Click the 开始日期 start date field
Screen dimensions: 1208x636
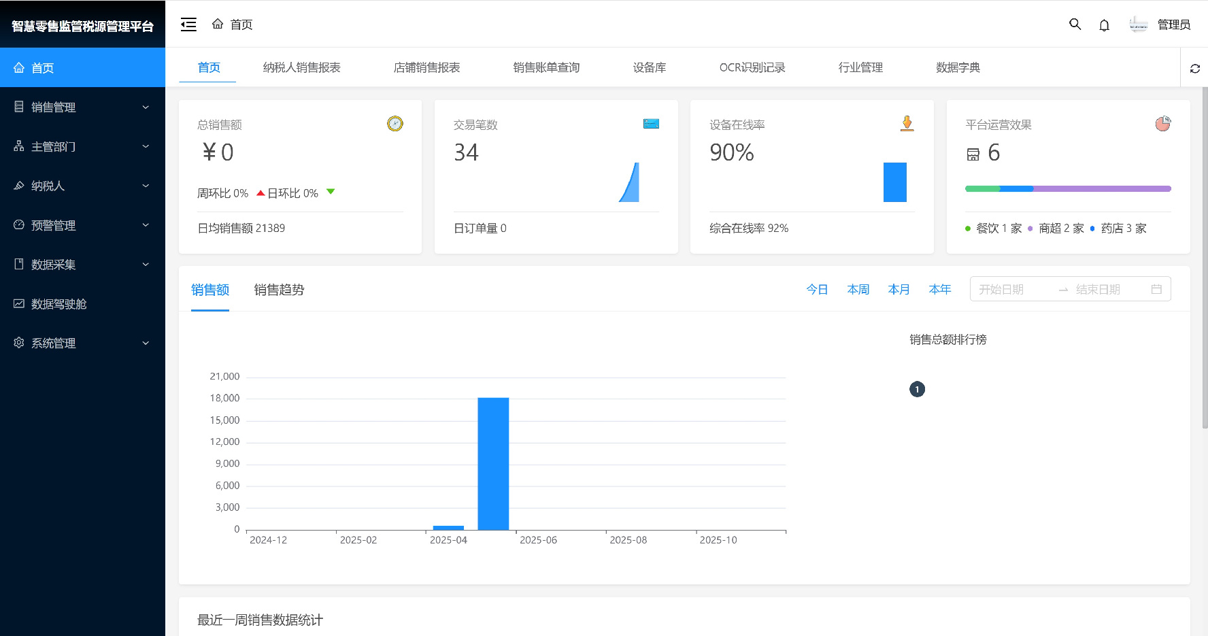coord(1011,289)
